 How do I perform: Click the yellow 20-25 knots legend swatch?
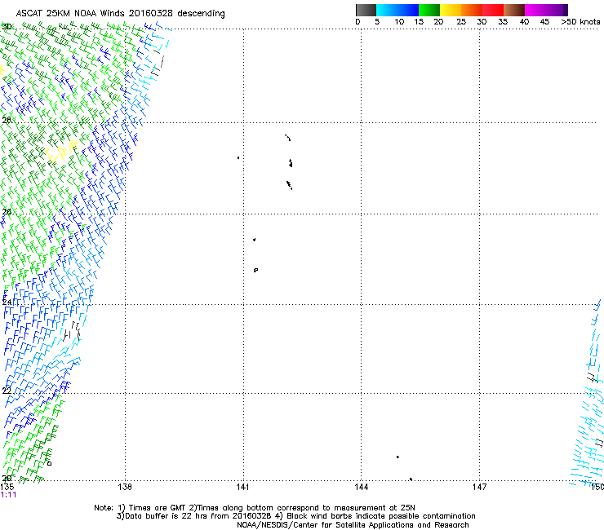(451, 10)
